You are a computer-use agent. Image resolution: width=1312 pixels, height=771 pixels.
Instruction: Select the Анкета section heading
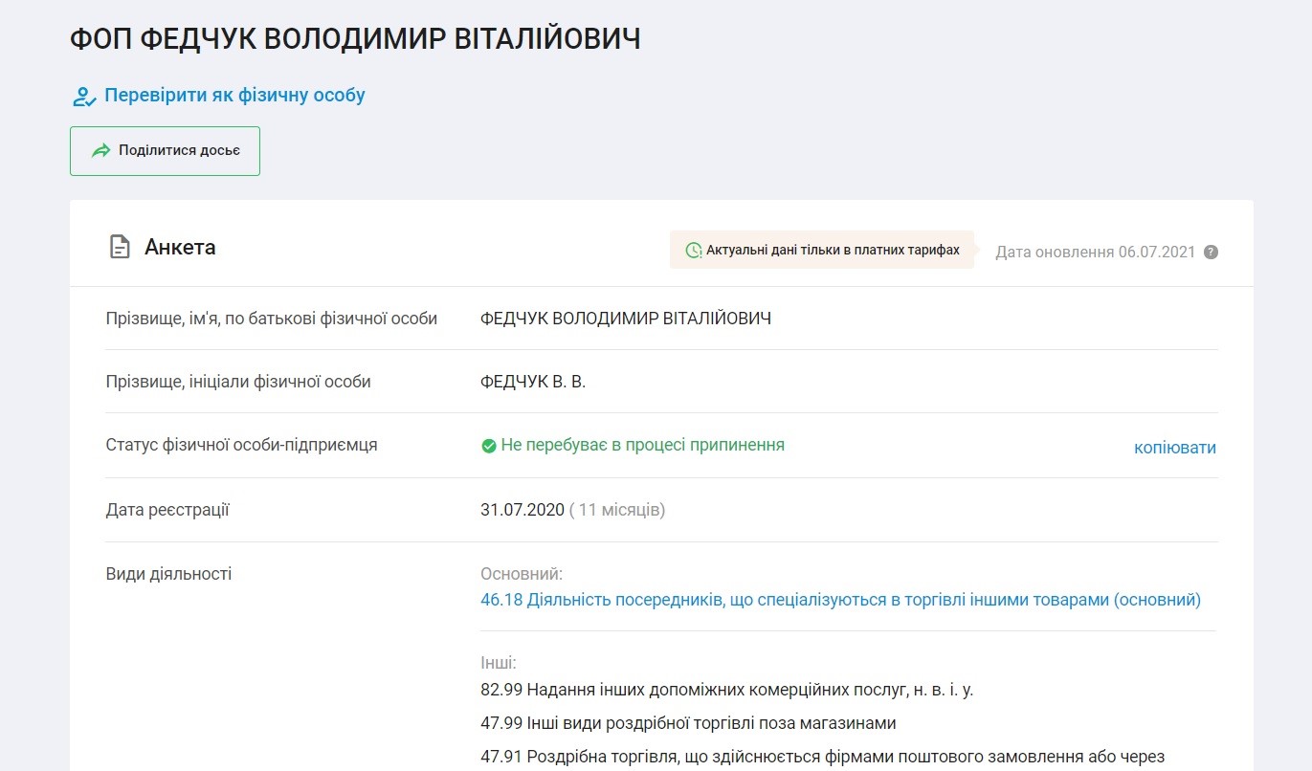click(180, 248)
